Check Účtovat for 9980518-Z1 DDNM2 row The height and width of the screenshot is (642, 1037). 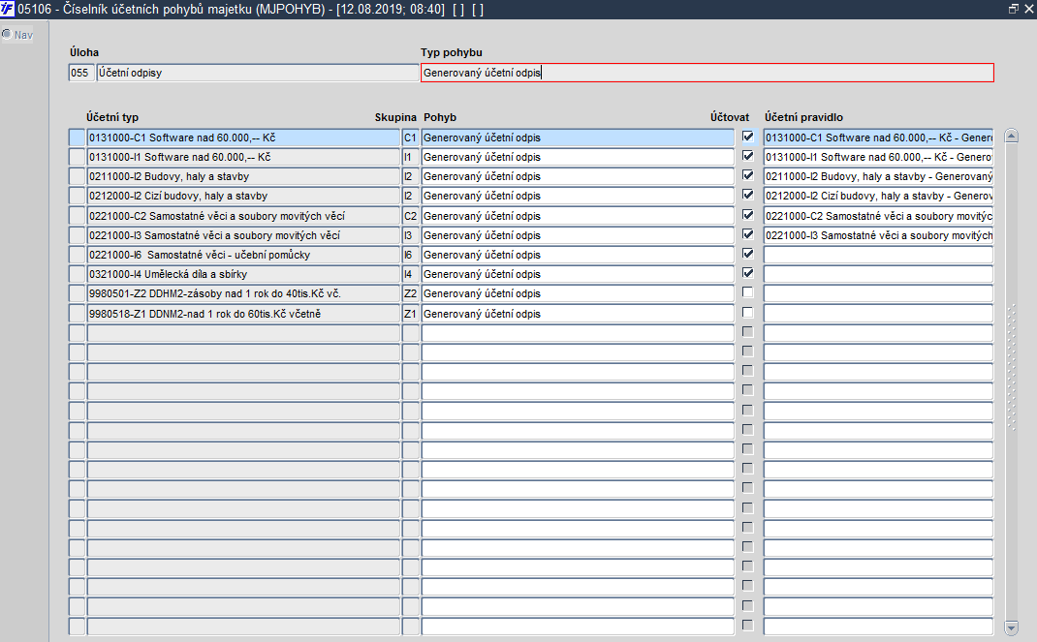(748, 313)
